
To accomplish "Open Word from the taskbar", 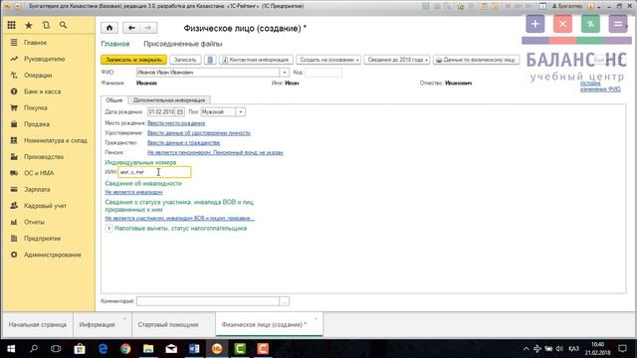I will pyautogui.click(x=194, y=349).
